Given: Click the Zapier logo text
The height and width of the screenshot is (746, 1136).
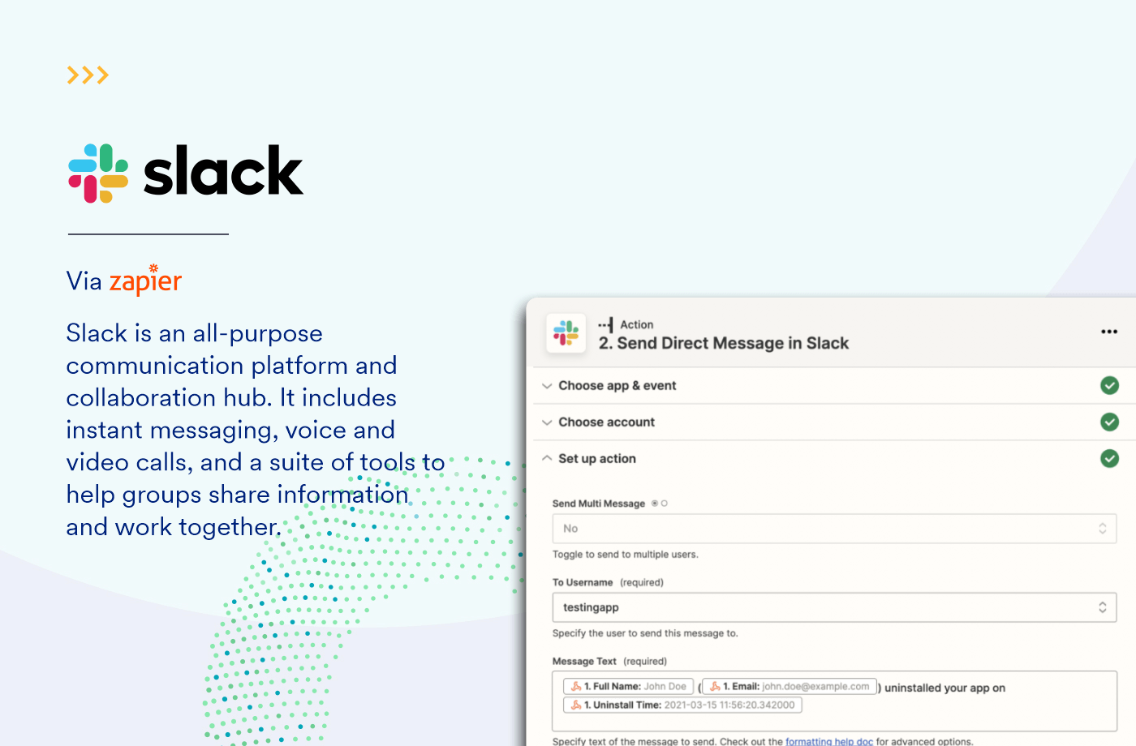Looking at the screenshot, I should [145, 280].
